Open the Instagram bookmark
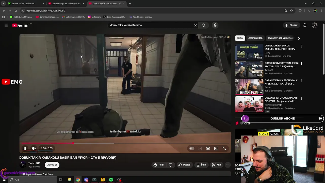Image resolution: width=325 pixels, height=183 pixels. (x=94, y=17)
